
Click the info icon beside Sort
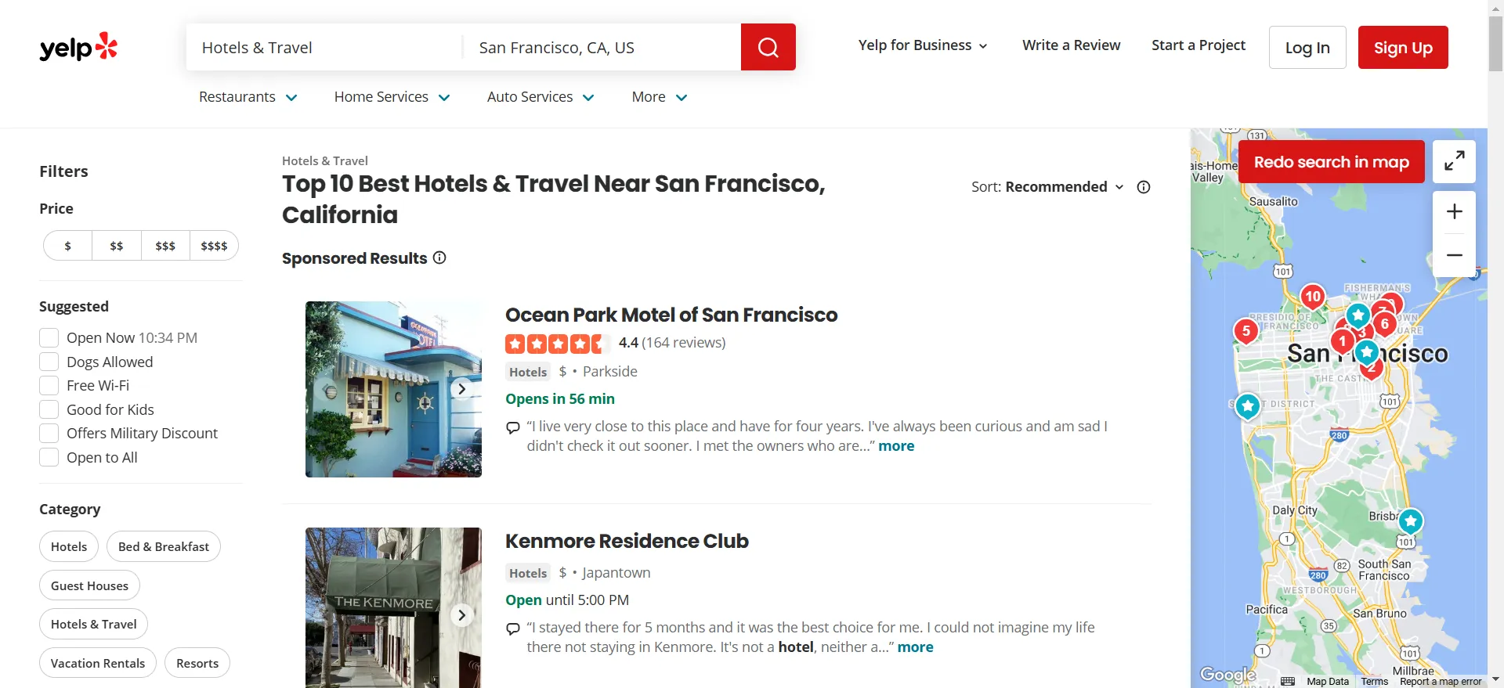[1144, 187]
